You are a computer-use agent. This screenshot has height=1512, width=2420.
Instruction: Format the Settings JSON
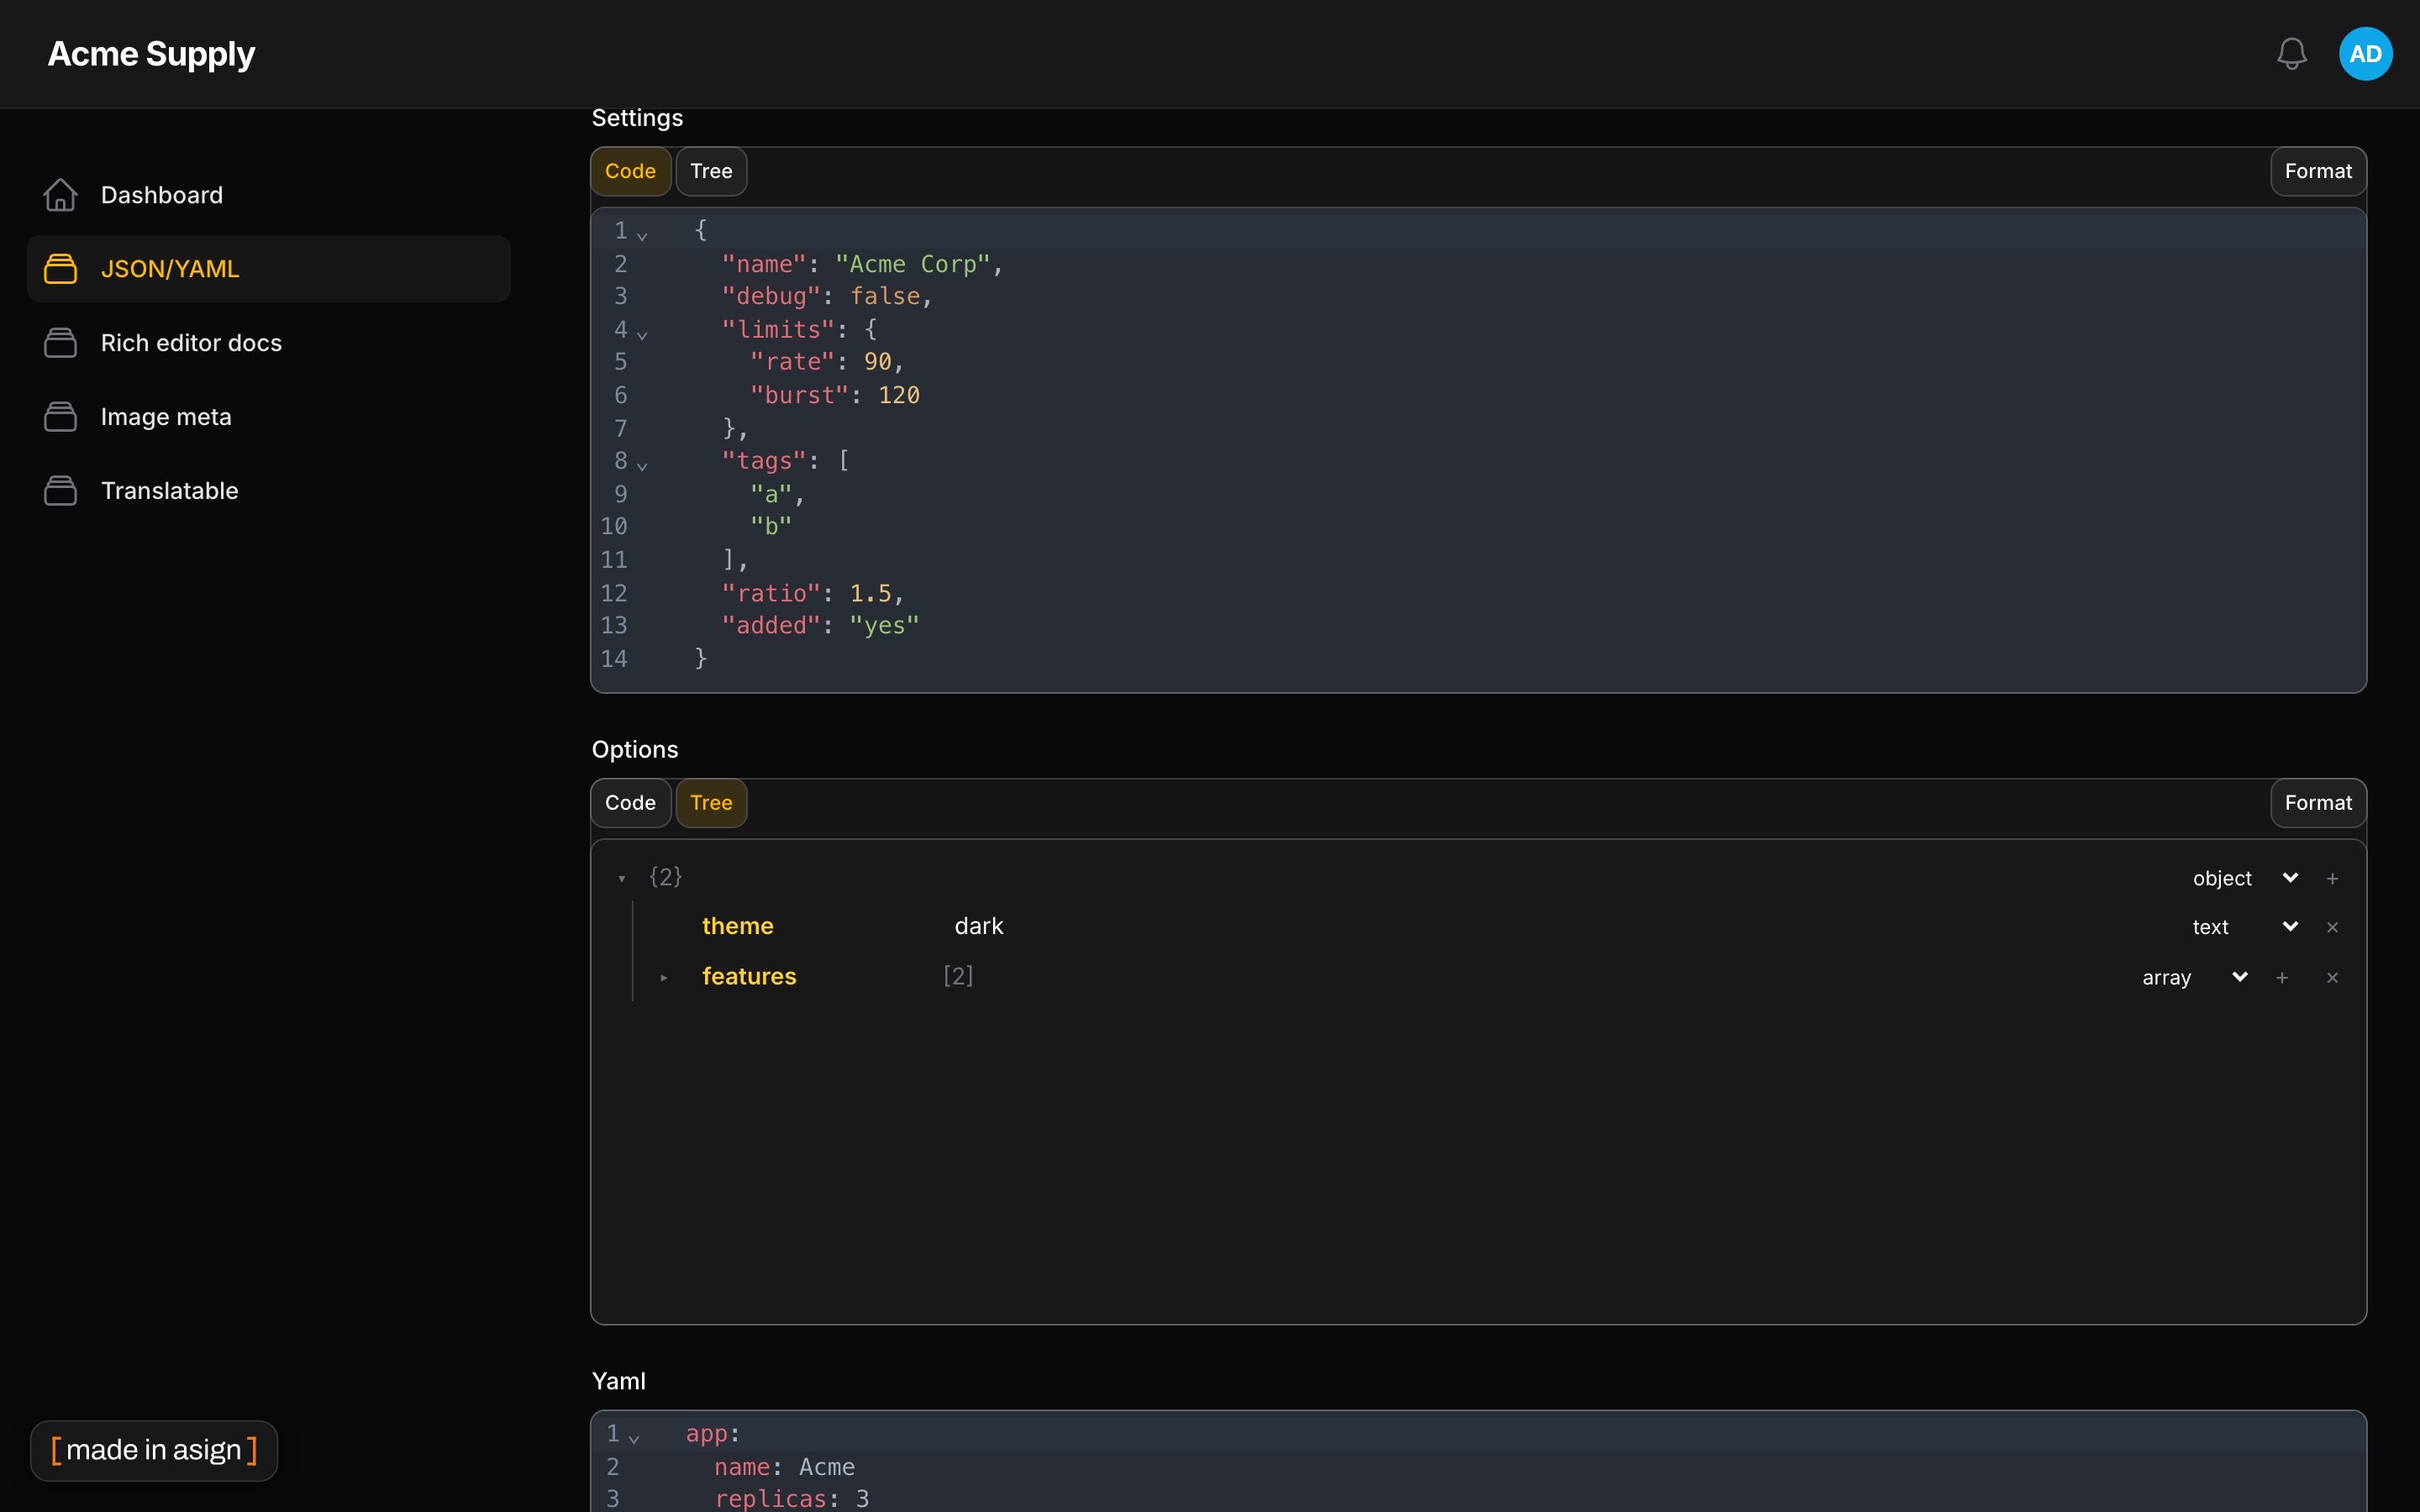click(2318, 171)
